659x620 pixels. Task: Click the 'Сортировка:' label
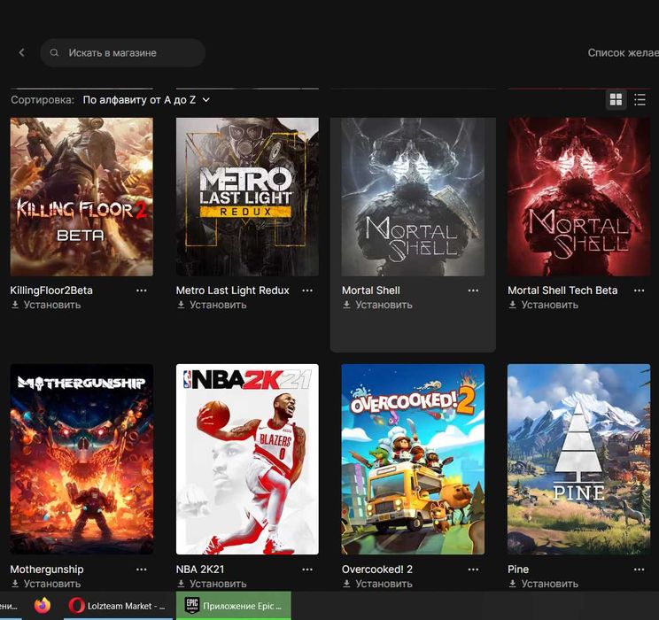pos(43,100)
